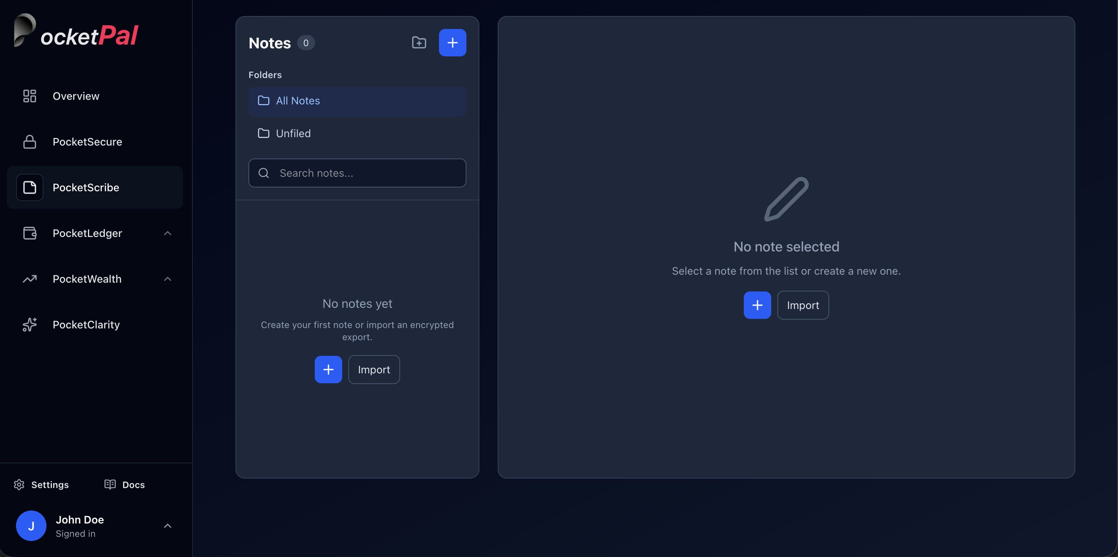Screen dimensions: 1118x557
Task: Click the PocketClarity sparkles icon
Action: [x=29, y=325]
